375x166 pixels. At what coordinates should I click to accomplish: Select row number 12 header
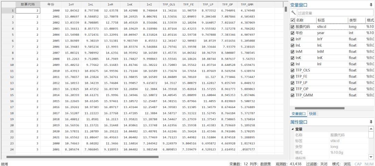[x=8, y=77]
